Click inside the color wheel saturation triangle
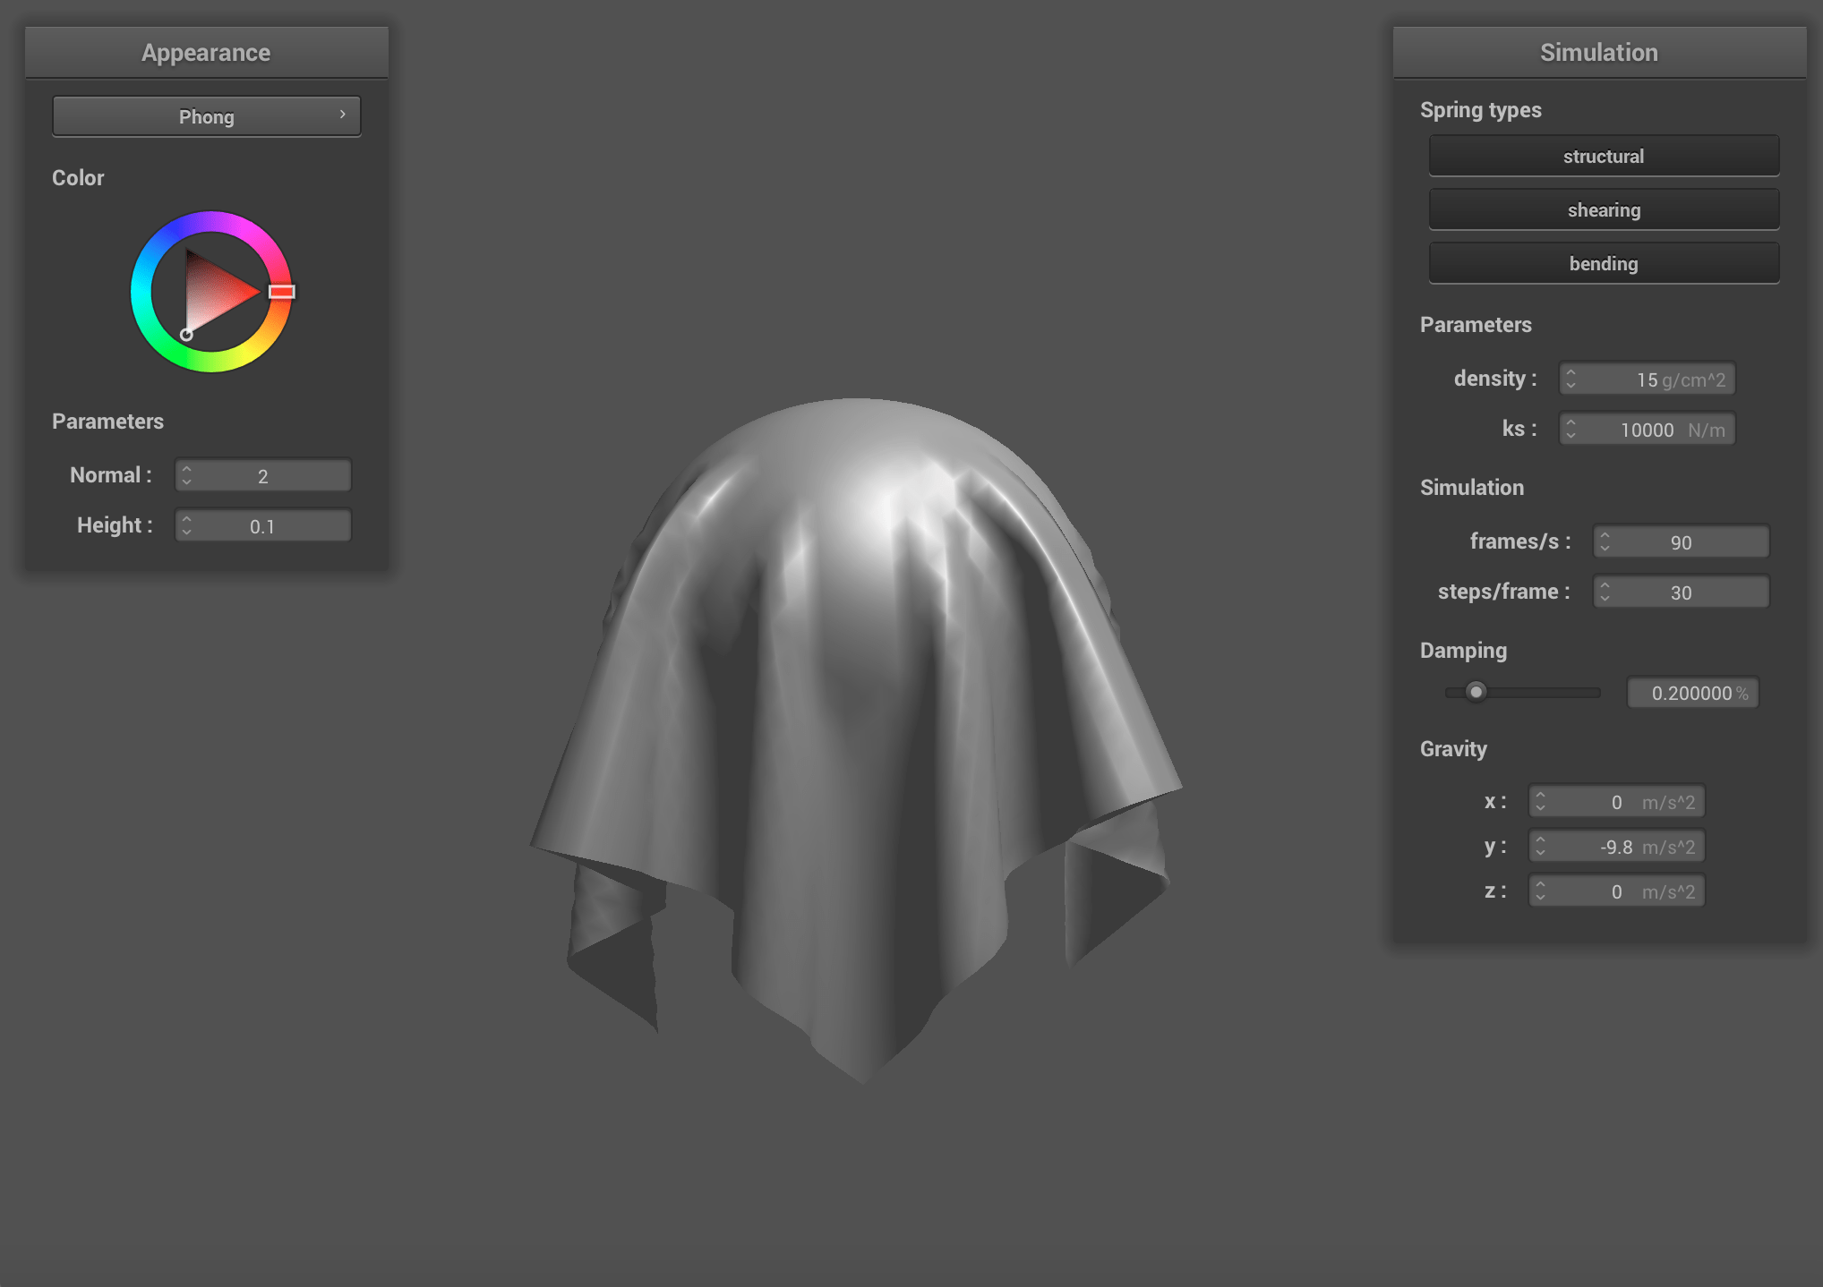The width and height of the screenshot is (1823, 1287). pyautogui.click(x=213, y=292)
